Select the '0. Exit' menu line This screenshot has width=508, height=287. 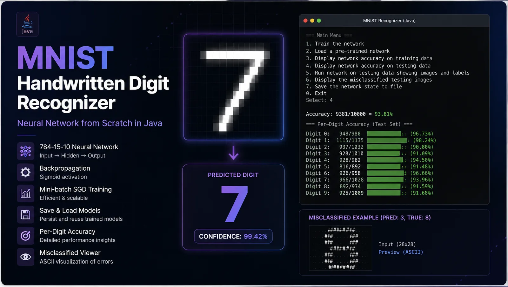tap(316, 93)
